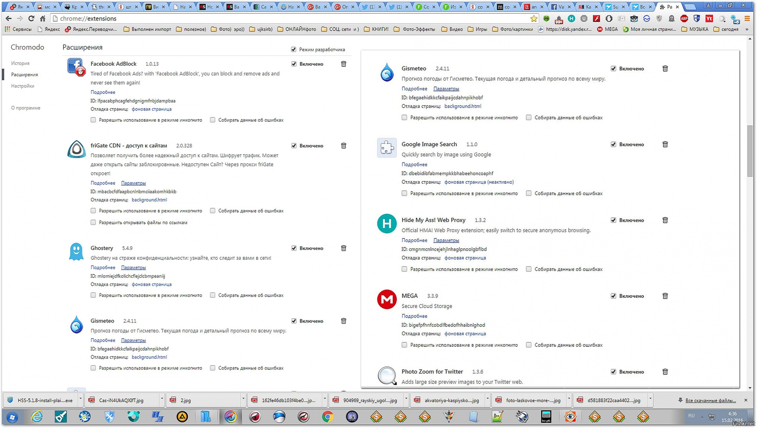This screenshot has height=428, width=757.
Task: Click the Adblock Plus (ABP) toolbar icon
Action: 684,18
